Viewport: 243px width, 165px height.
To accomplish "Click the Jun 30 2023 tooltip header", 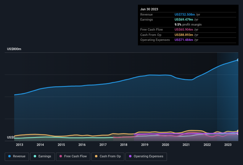I will coord(149,9).
